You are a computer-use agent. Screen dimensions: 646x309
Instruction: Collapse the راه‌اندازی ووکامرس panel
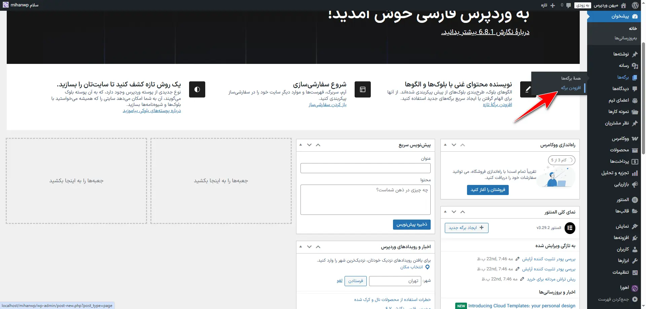(463, 145)
